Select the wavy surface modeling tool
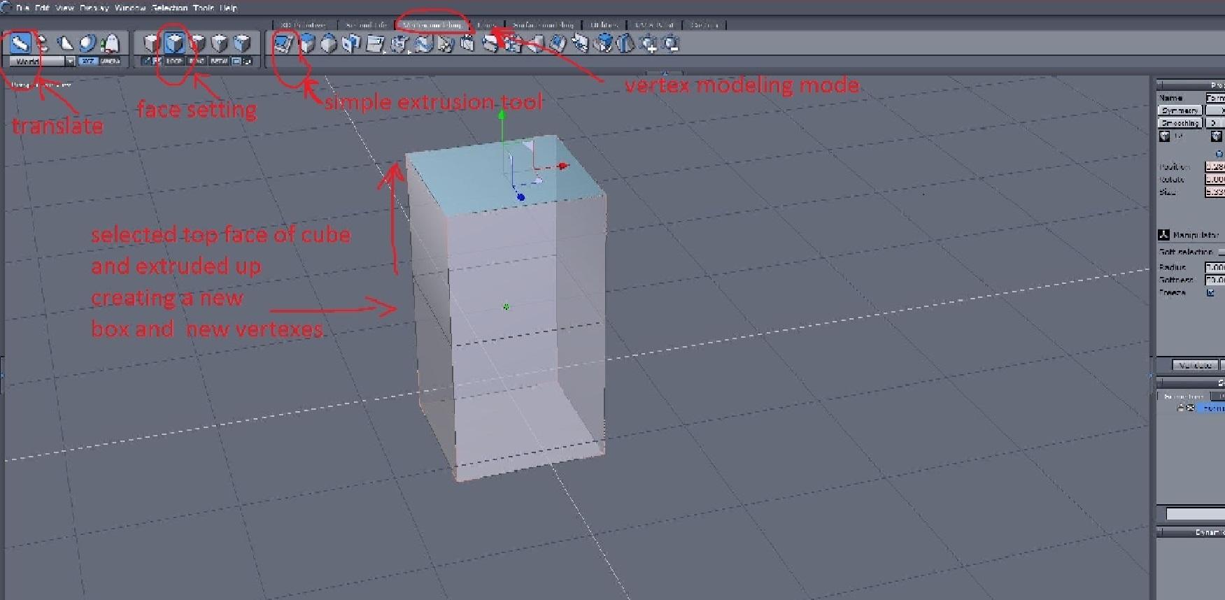Viewport: 1225px width, 600px height. [423, 44]
